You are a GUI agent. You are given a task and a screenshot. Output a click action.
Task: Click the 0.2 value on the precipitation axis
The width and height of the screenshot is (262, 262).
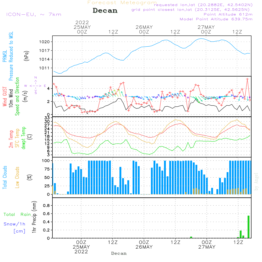[46, 230]
